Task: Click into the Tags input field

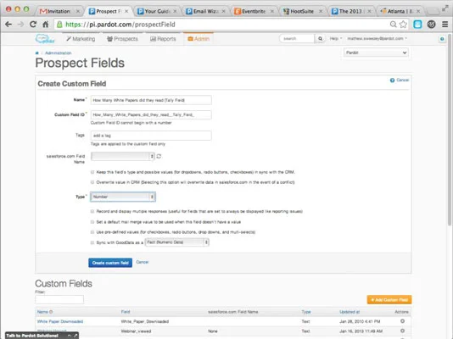Action: click(x=151, y=136)
